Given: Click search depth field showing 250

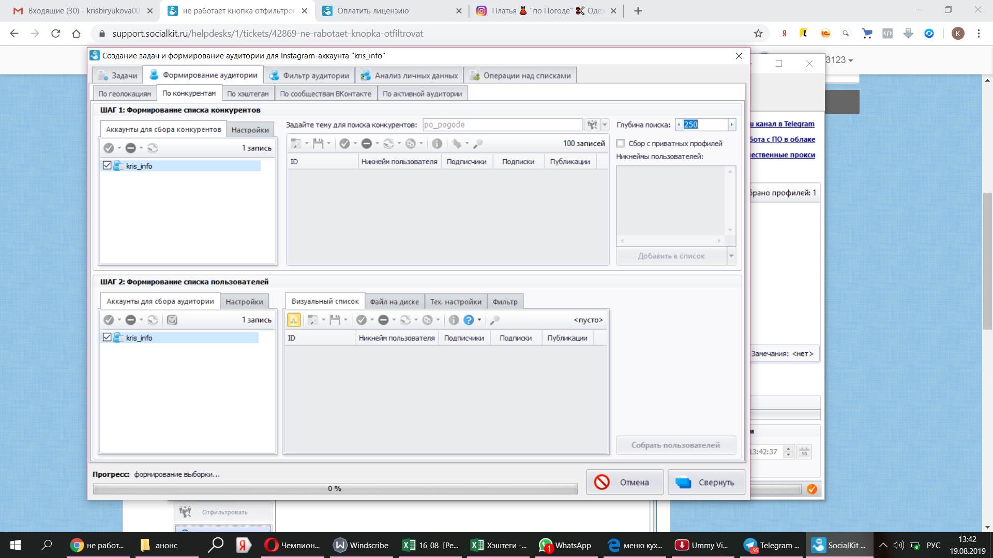Looking at the screenshot, I should coord(705,125).
